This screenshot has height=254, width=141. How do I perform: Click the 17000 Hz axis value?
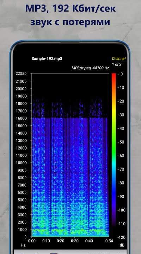(21, 111)
